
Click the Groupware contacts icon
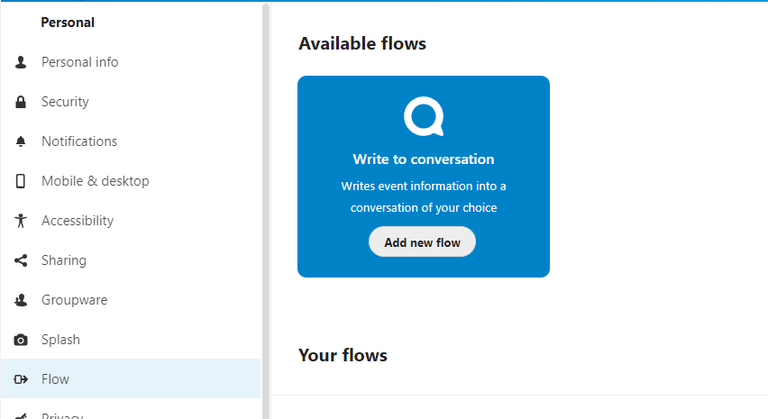pyautogui.click(x=21, y=300)
